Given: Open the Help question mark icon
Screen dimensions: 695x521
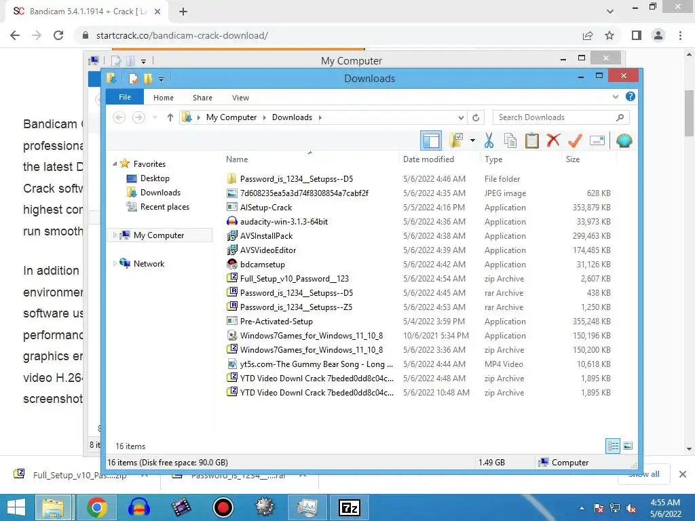Looking at the screenshot, I should (631, 96).
